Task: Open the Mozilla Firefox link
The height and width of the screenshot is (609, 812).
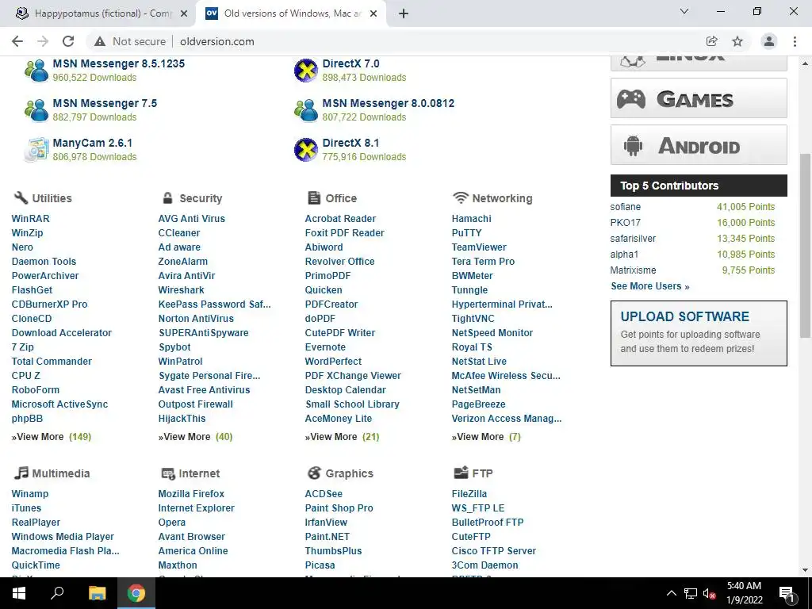Action: pos(191,493)
